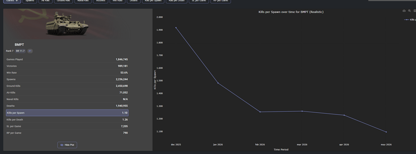
Task: Click the 1,846,745 games played value
Action: tap(122, 60)
